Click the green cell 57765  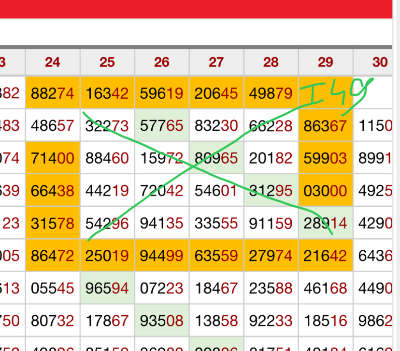pyautogui.click(x=162, y=126)
